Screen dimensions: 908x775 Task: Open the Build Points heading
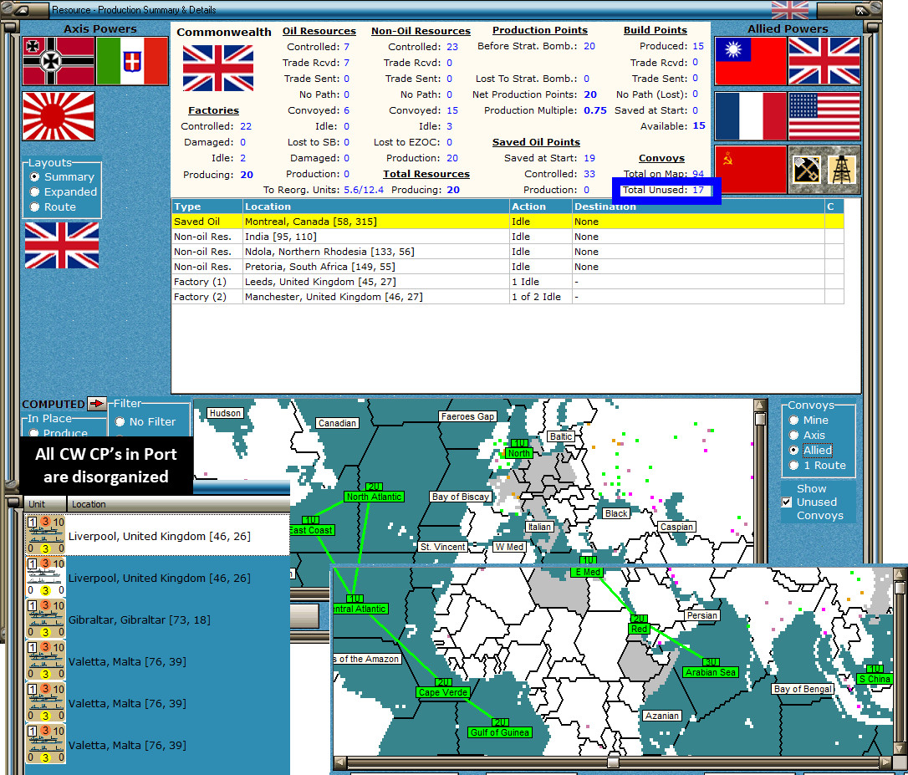tap(655, 30)
